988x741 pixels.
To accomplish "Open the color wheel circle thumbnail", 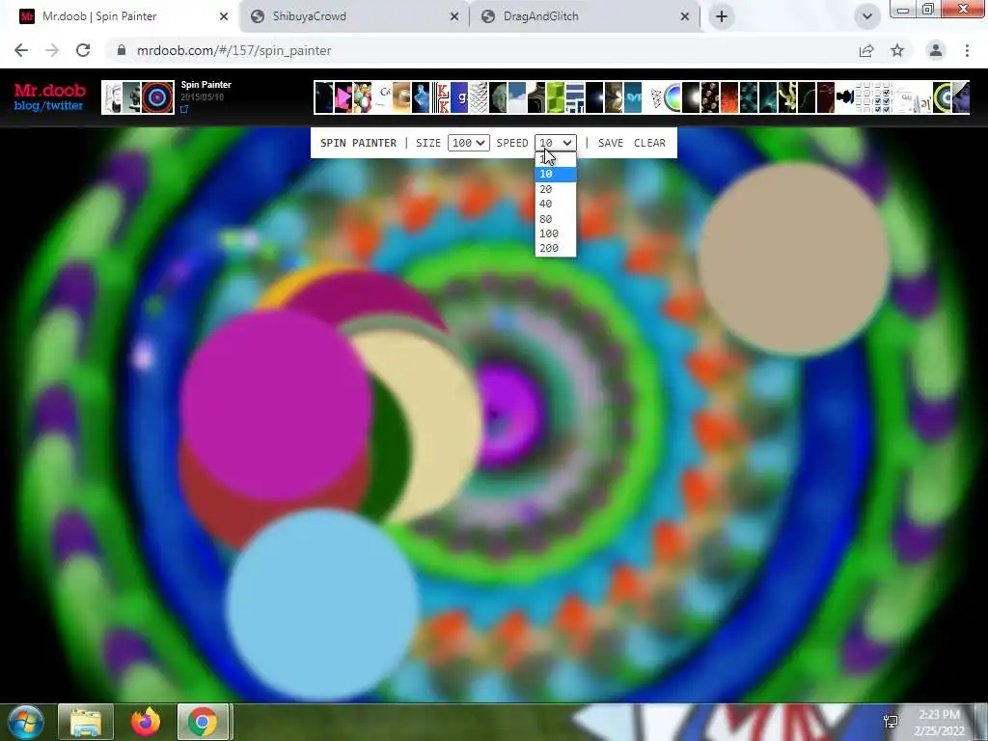I will [x=672, y=97].
